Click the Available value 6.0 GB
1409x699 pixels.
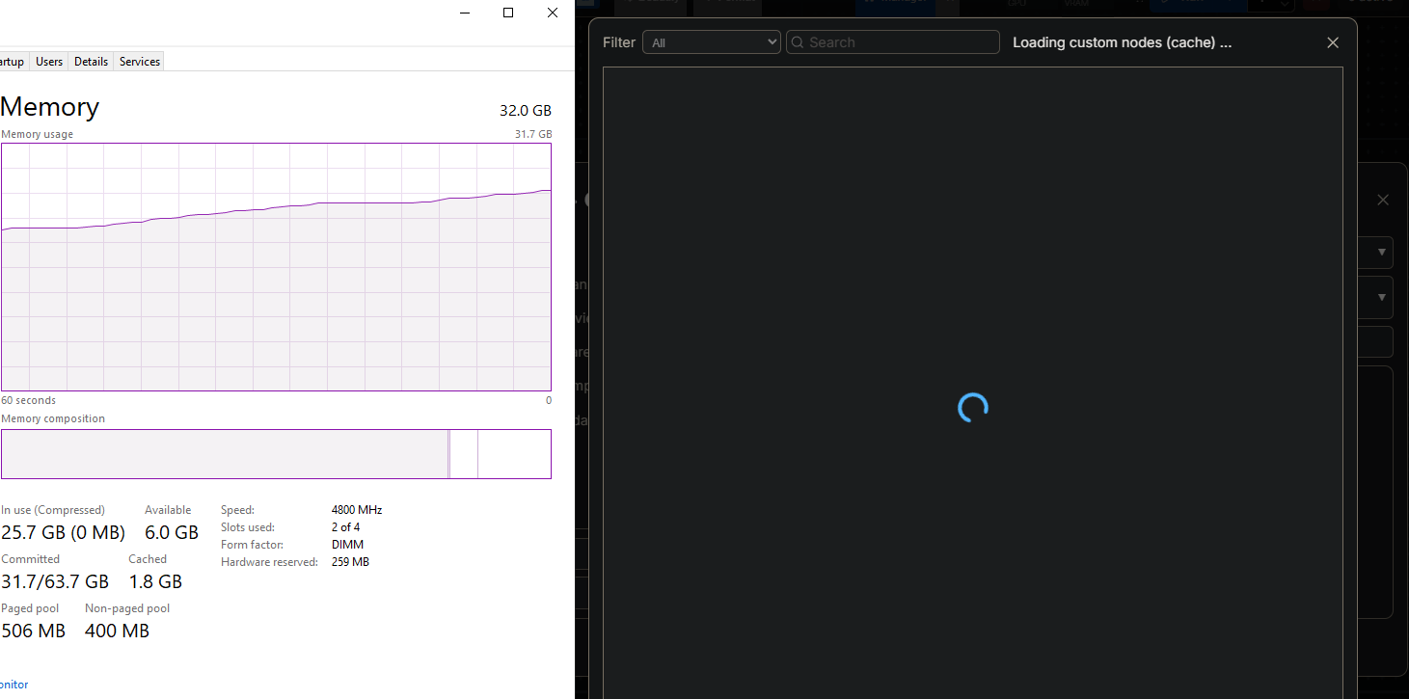(172, 532)
